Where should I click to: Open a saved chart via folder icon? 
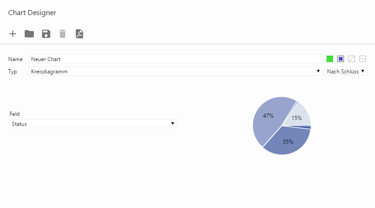29,34
